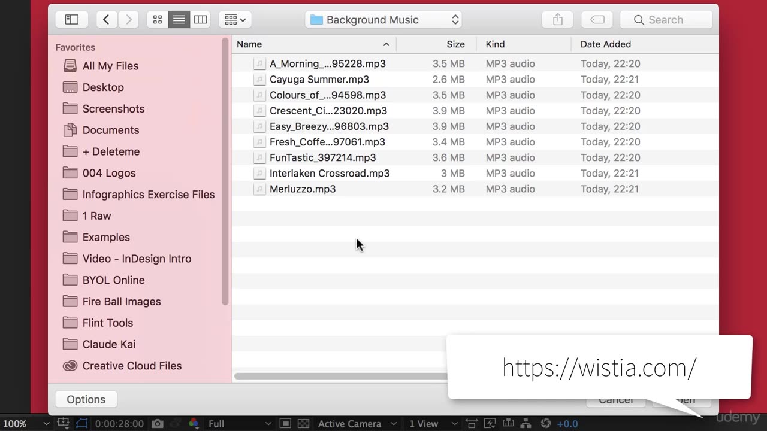
Task: Toggle the transparency grid
Action: [304, 424]
